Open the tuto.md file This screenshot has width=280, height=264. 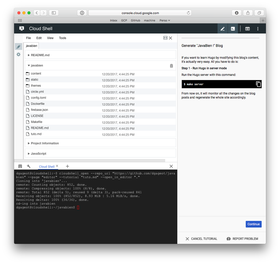click(100, 134)
